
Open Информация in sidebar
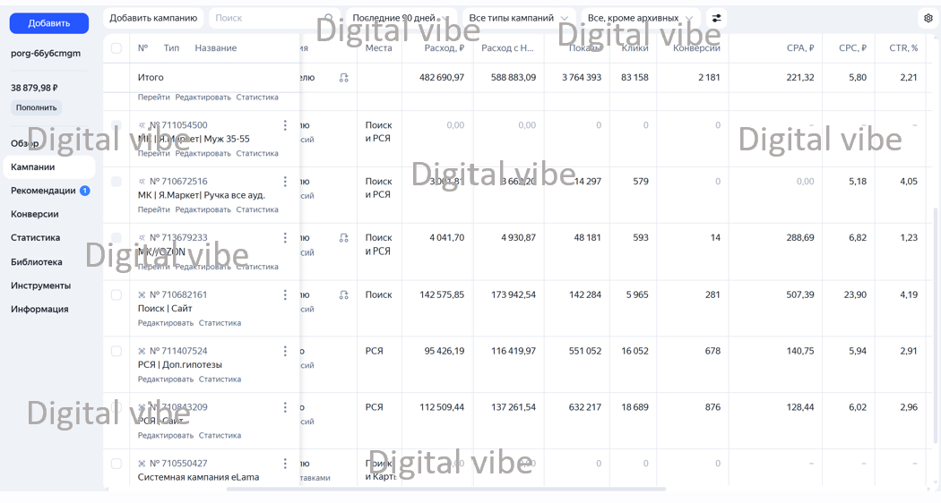click(39, 310)
